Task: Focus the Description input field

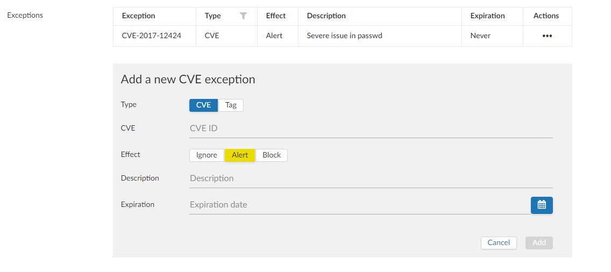Action: coord(371,178)
